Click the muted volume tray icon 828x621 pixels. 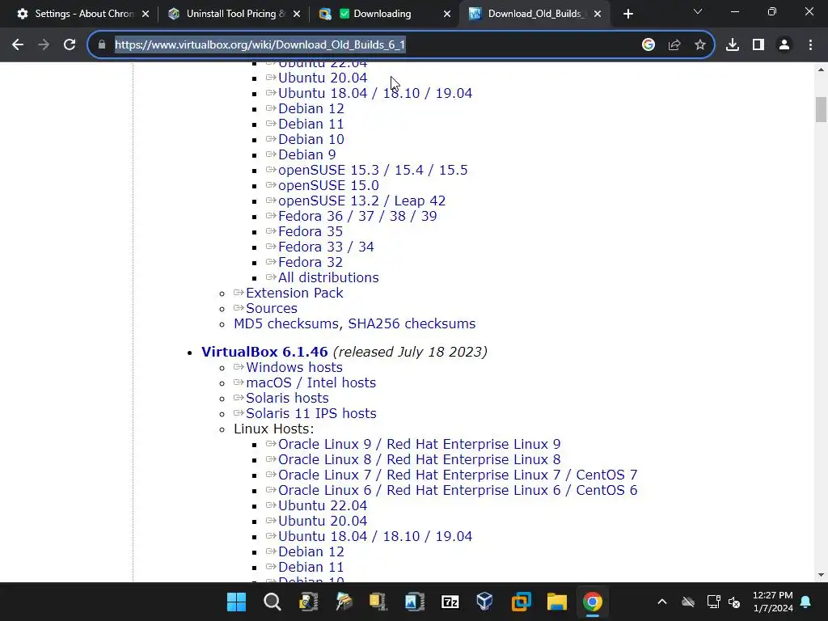(x=734, y=602)
